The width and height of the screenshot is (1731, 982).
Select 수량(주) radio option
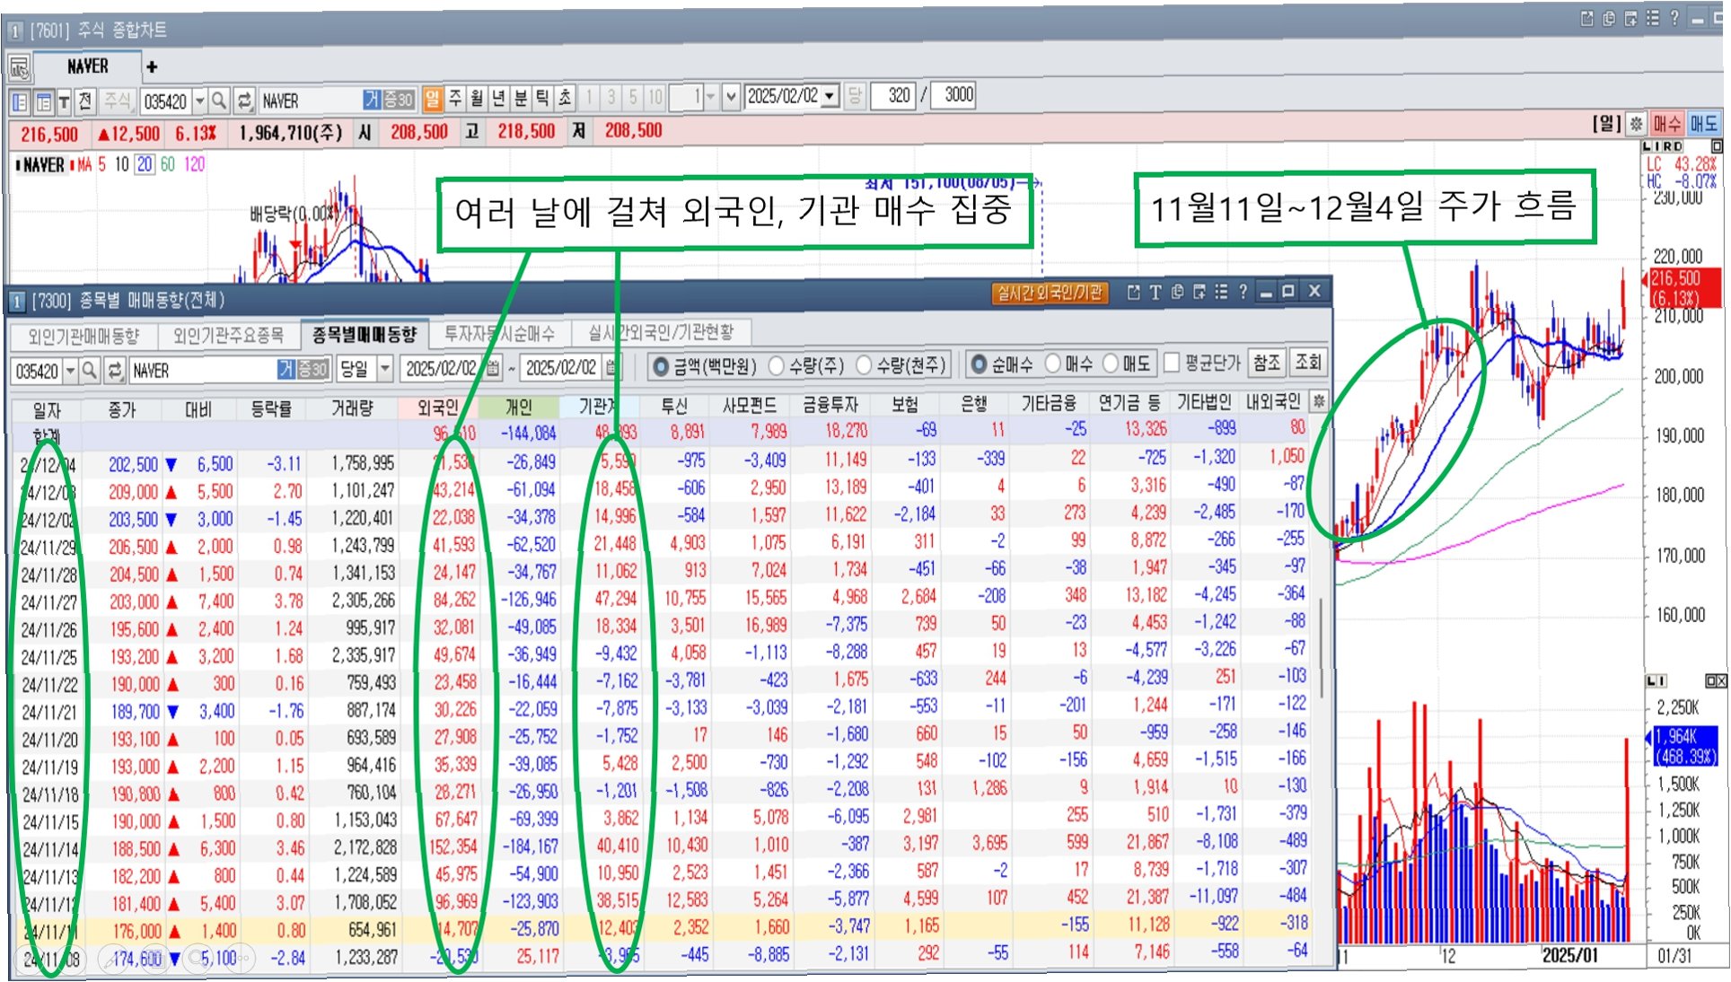pos(778,365)
